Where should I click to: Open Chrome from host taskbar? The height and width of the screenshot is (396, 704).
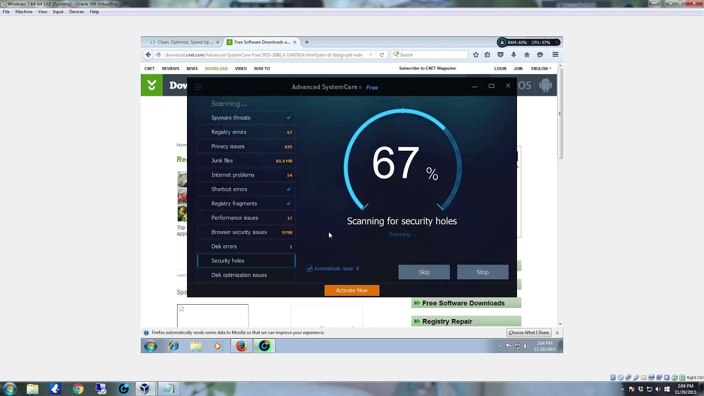pos(78,389)
